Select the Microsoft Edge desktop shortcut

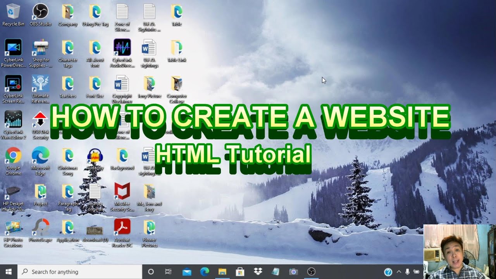[40, 161]
